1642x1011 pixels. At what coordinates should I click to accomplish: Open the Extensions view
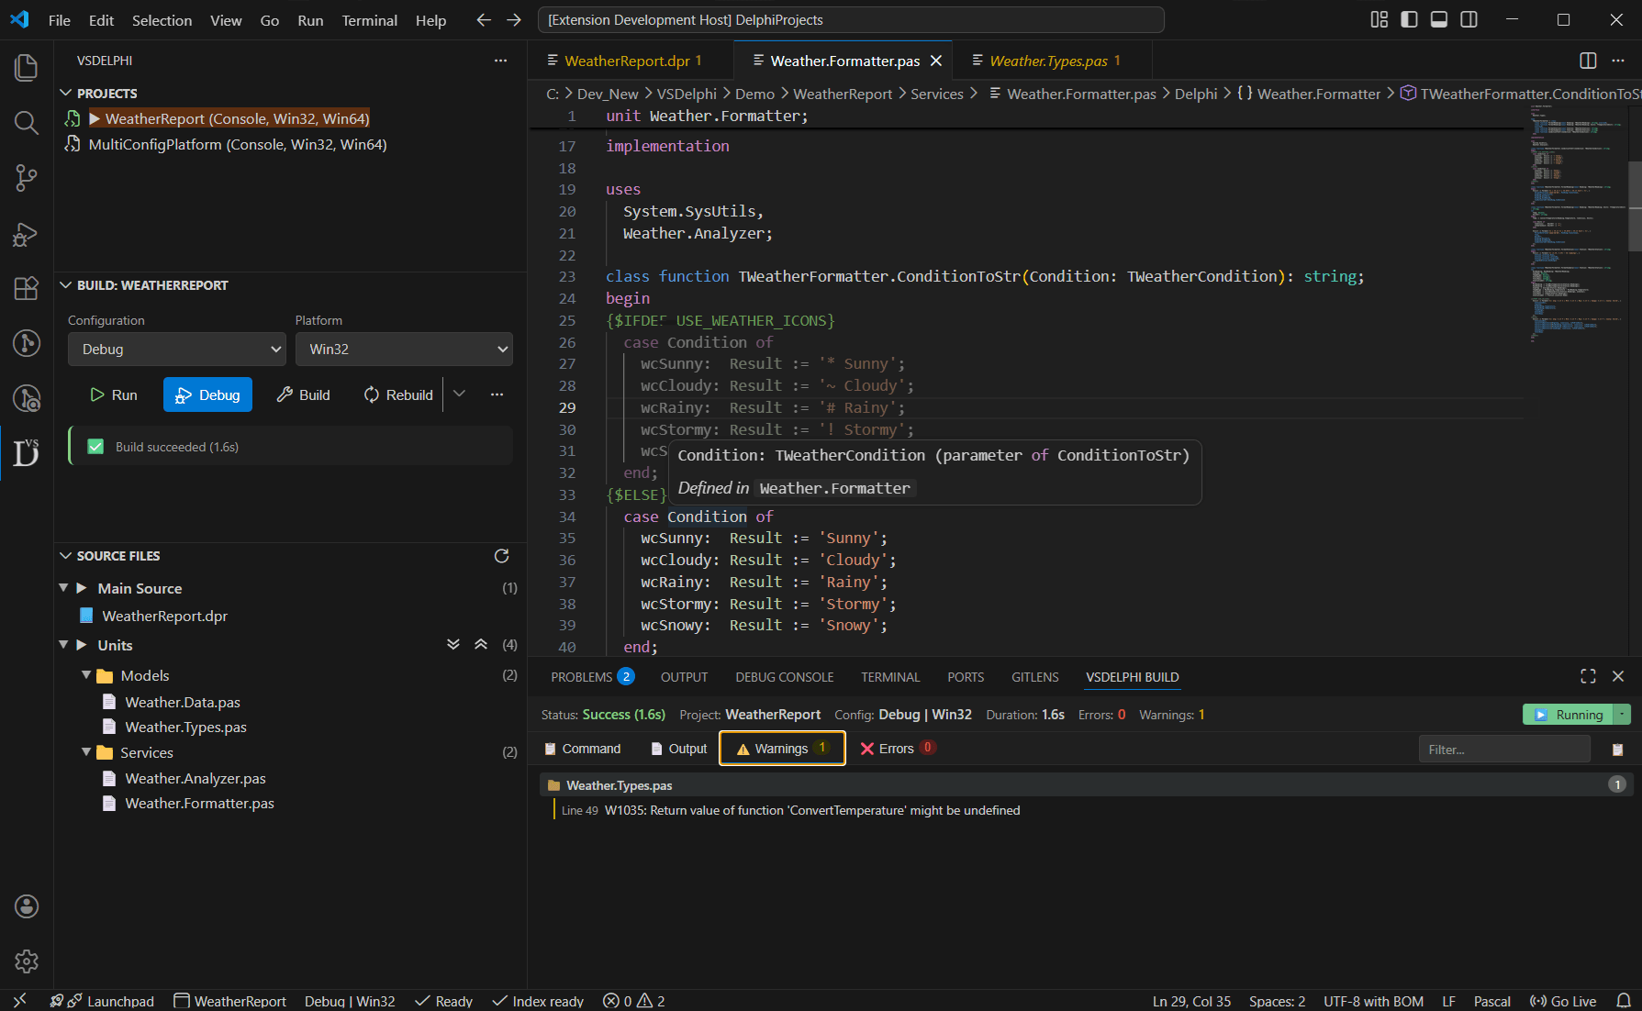(26, 288)
